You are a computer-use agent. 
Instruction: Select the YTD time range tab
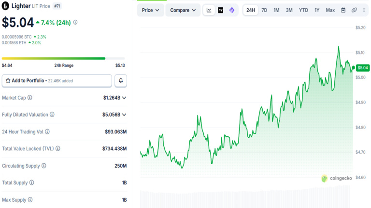click(x=303, y=10)
